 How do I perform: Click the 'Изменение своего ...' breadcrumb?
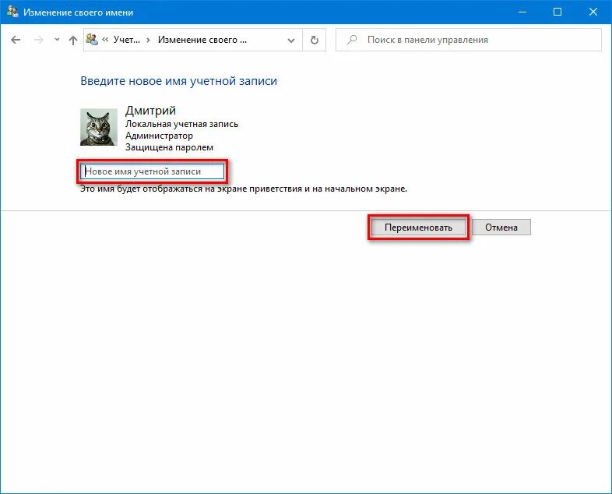coord(202,40)
